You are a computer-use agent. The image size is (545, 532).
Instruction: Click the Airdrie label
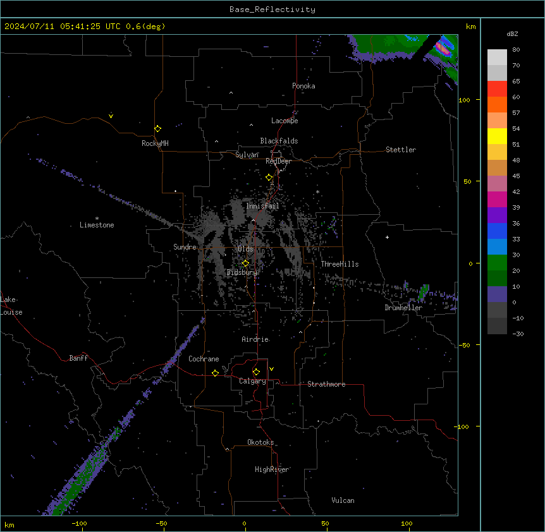[255, 339]
